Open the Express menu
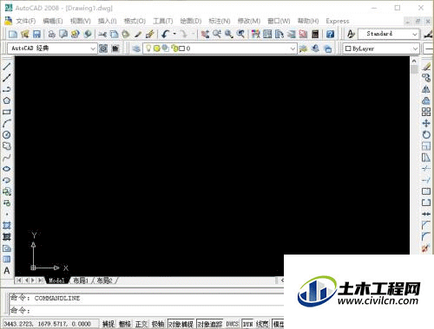Image resolution: width=434 pixels, height=329 pixels. [x=338, y=21]
